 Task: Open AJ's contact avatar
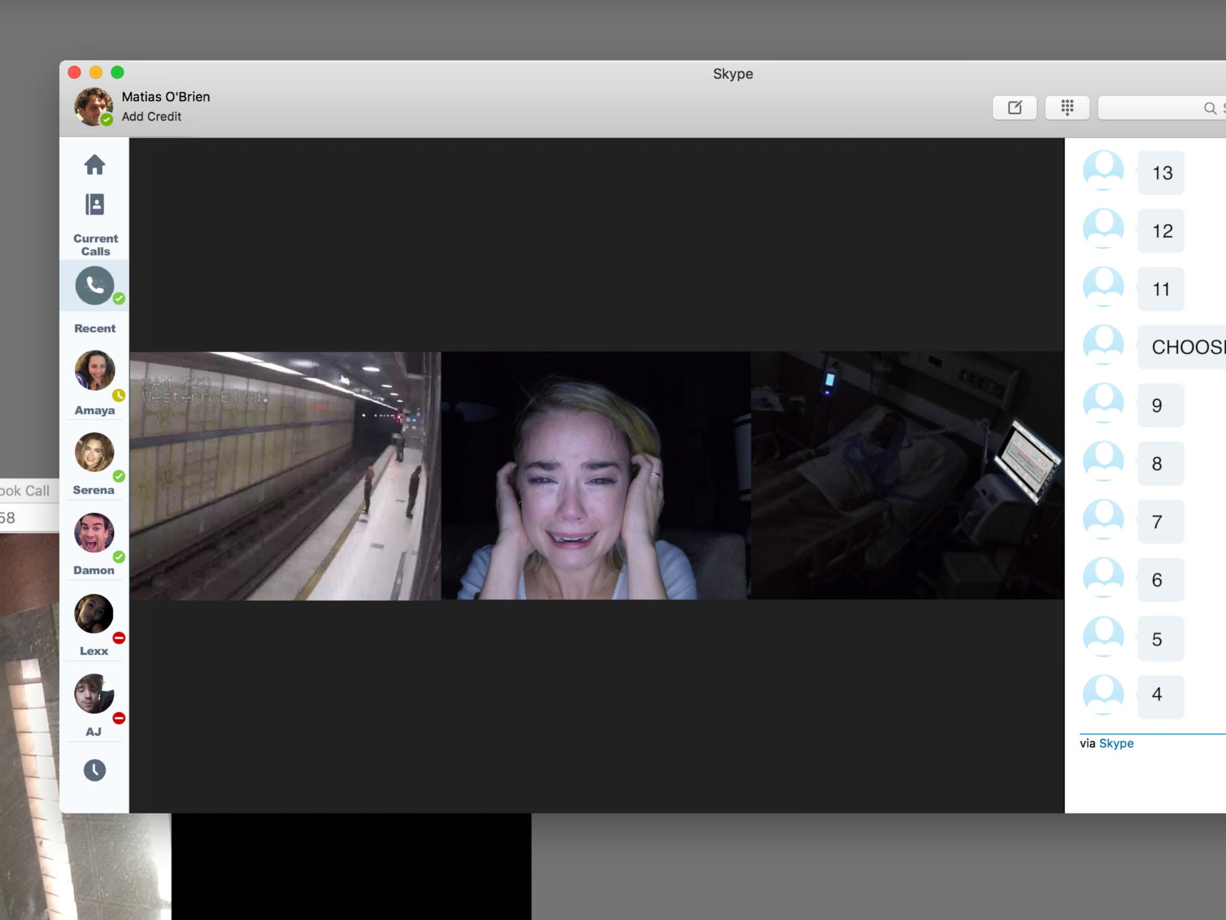tap(94, 694)
